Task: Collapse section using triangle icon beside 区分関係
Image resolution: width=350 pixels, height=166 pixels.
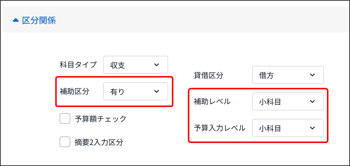Action: (16, 21)
